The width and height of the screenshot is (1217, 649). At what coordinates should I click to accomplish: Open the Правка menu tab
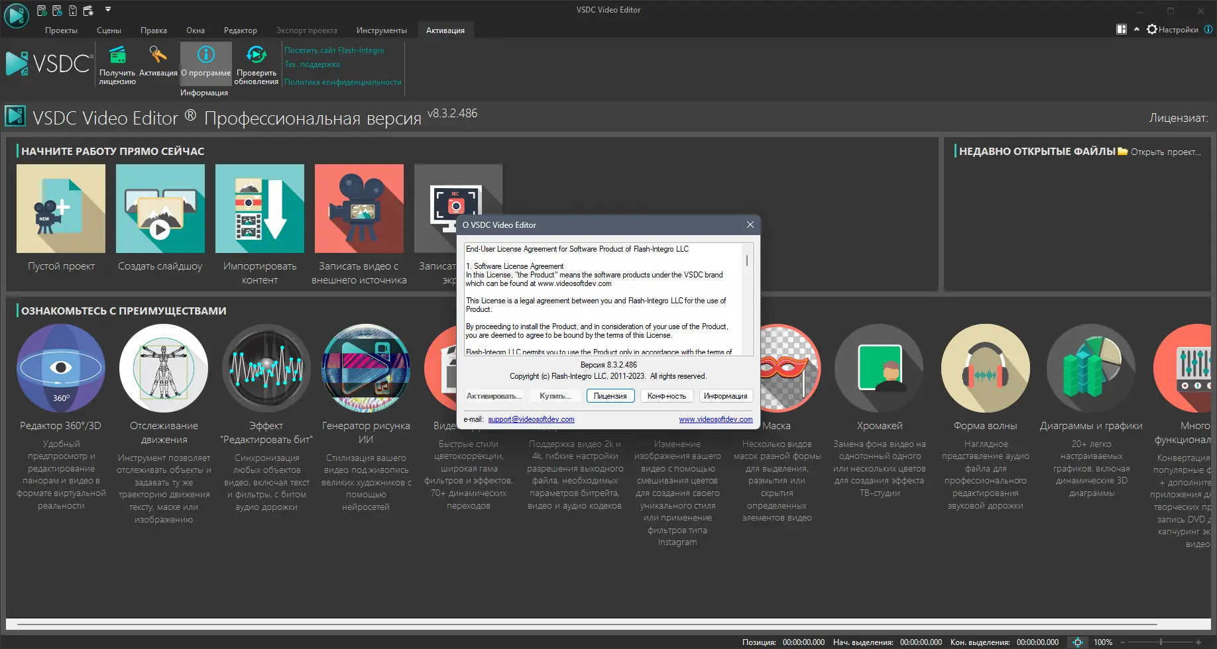[154, 30]
